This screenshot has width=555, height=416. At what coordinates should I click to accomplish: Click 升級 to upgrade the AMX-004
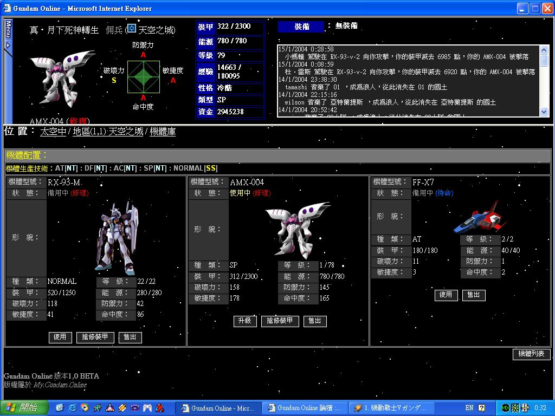[244, 321]
